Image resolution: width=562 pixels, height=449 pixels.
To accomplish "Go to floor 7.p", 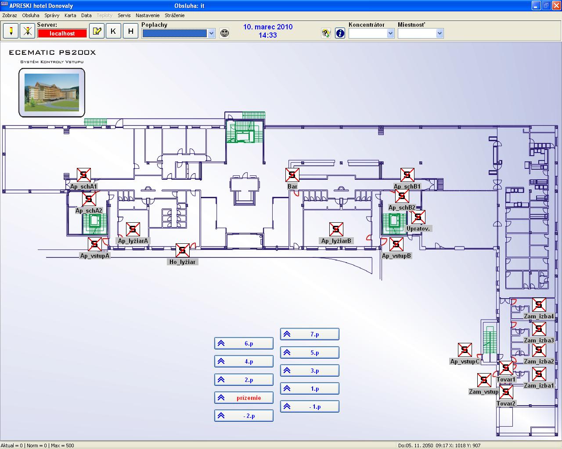I will click(310, 334).
